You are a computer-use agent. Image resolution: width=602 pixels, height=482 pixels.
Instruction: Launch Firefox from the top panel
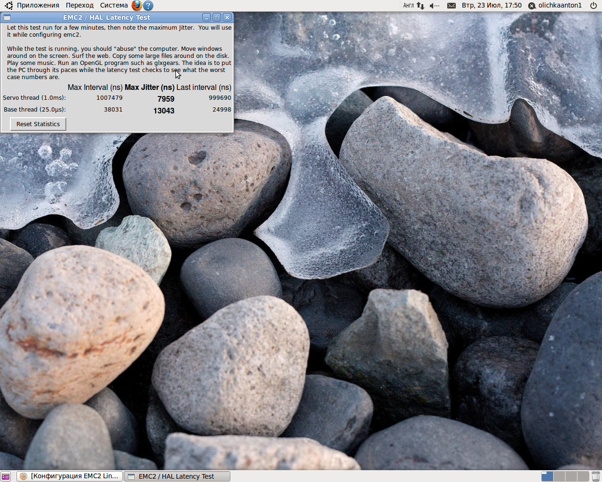pos(136,6)
